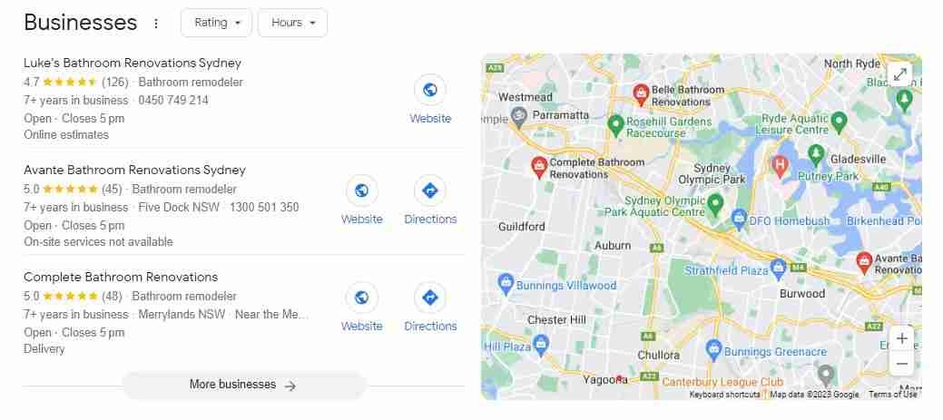Get directions to Complete Bathroom Renovations

pos(430,298)
